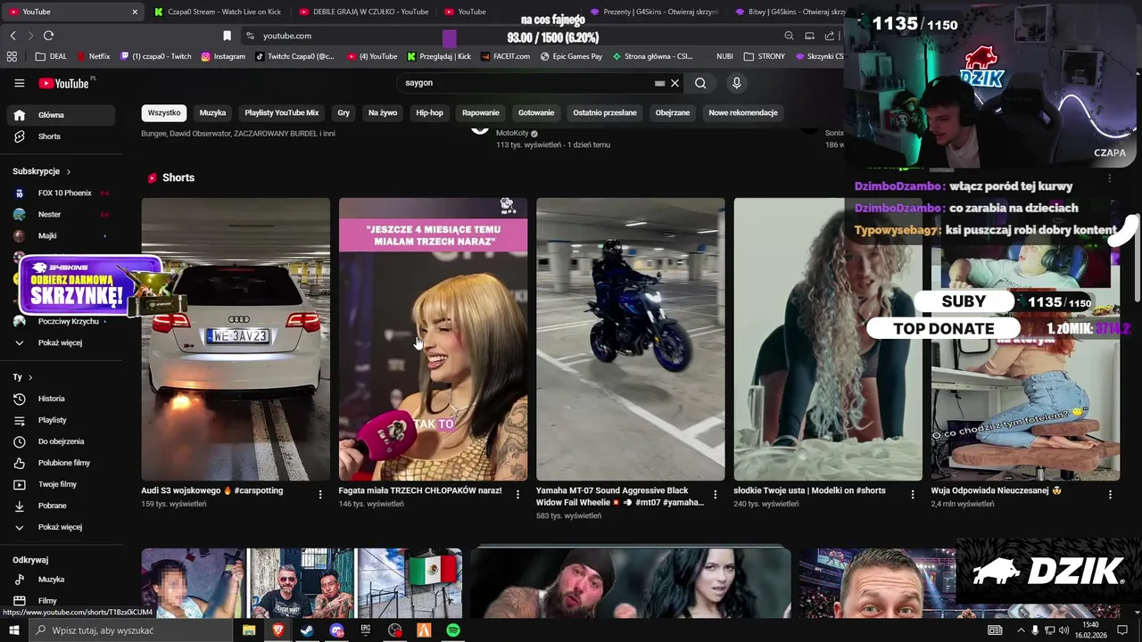This screenshot has height=642, width=1142.
Task: Switch to DEBILE GRAJĄ W CZUŁKO tab
Action: coord(363,12)
